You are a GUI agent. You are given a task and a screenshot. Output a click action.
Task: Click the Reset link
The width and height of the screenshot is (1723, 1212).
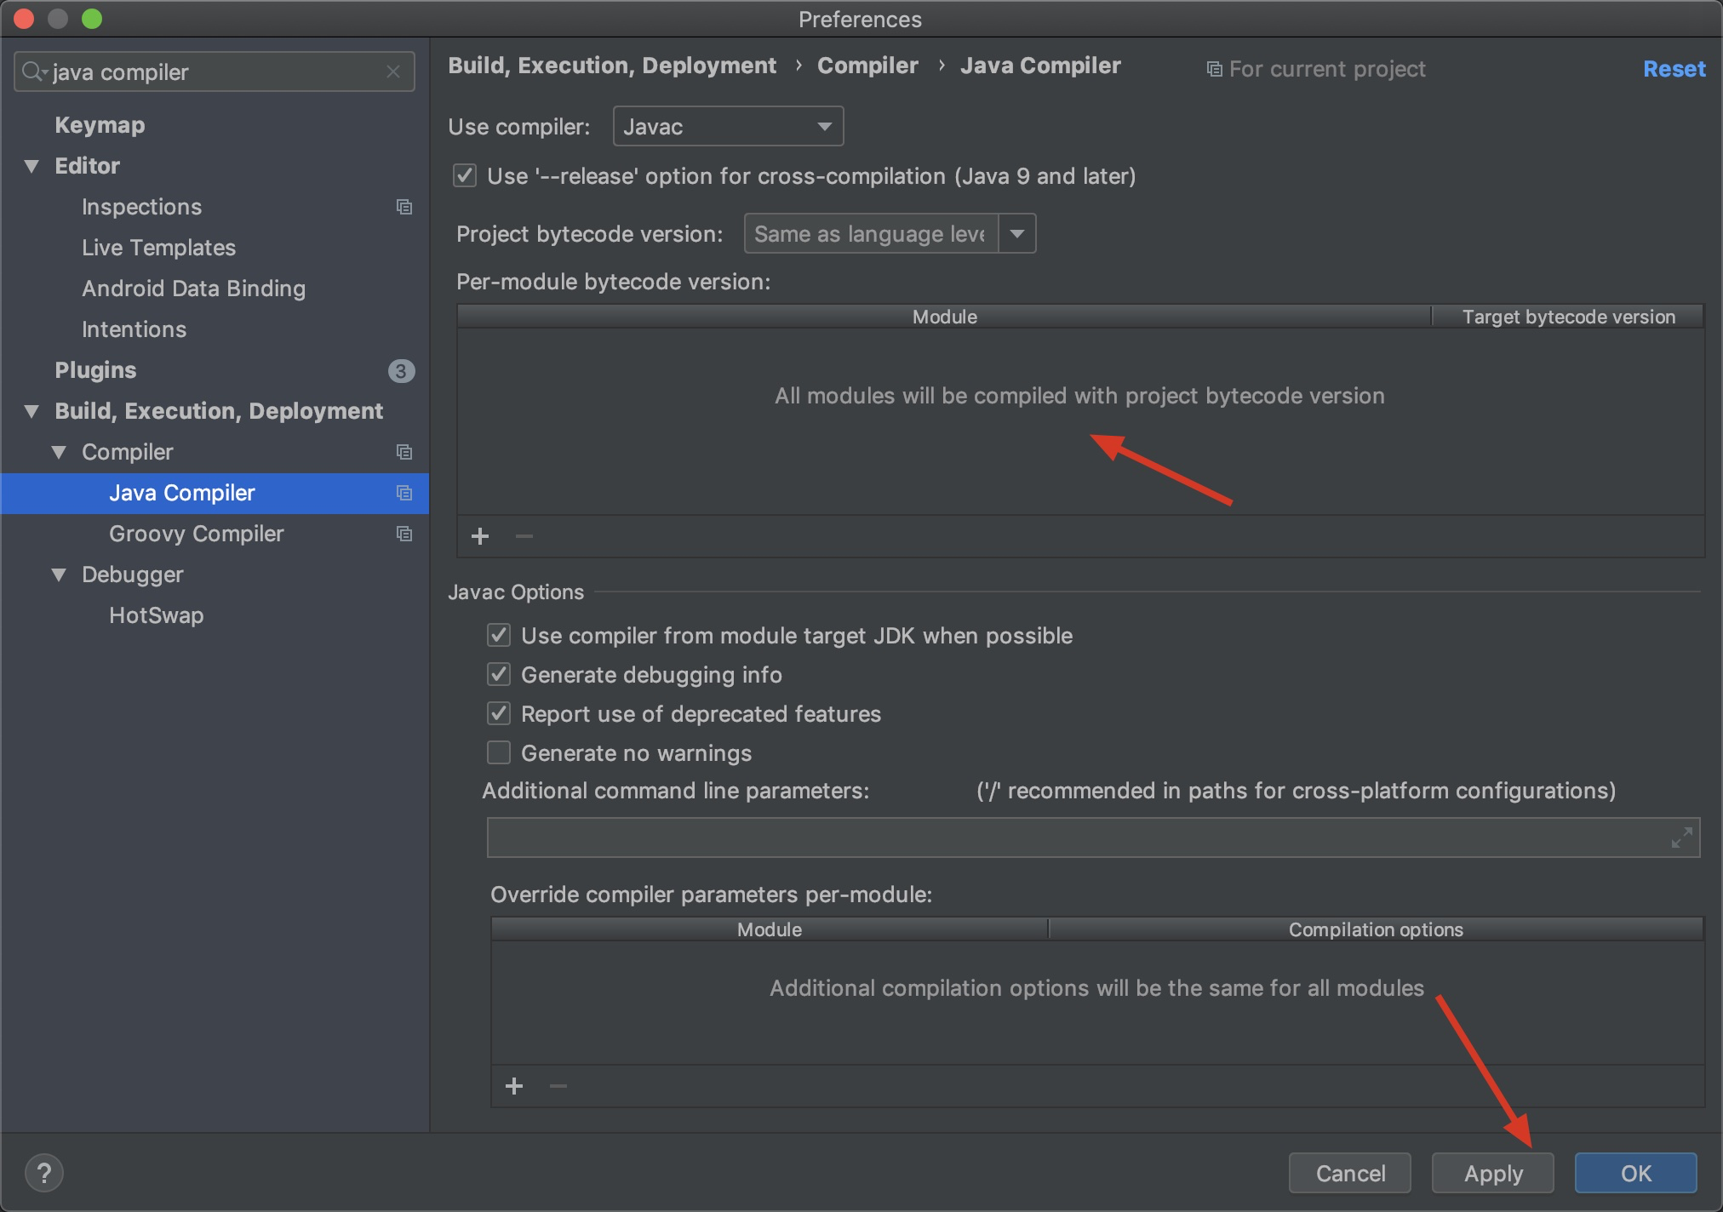1673,69
